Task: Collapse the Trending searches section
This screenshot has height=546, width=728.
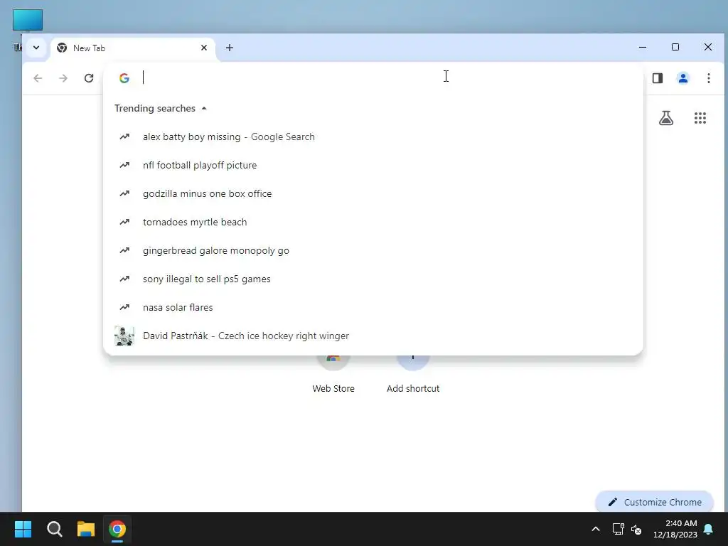Action: [160, 108]
